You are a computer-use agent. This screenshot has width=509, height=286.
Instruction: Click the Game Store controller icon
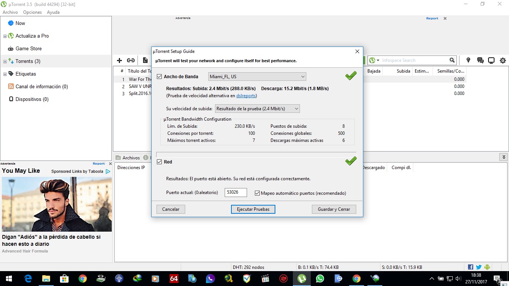(11, 49)
